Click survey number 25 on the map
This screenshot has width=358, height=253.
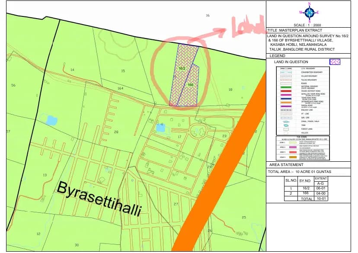click(x=244, y=218)
